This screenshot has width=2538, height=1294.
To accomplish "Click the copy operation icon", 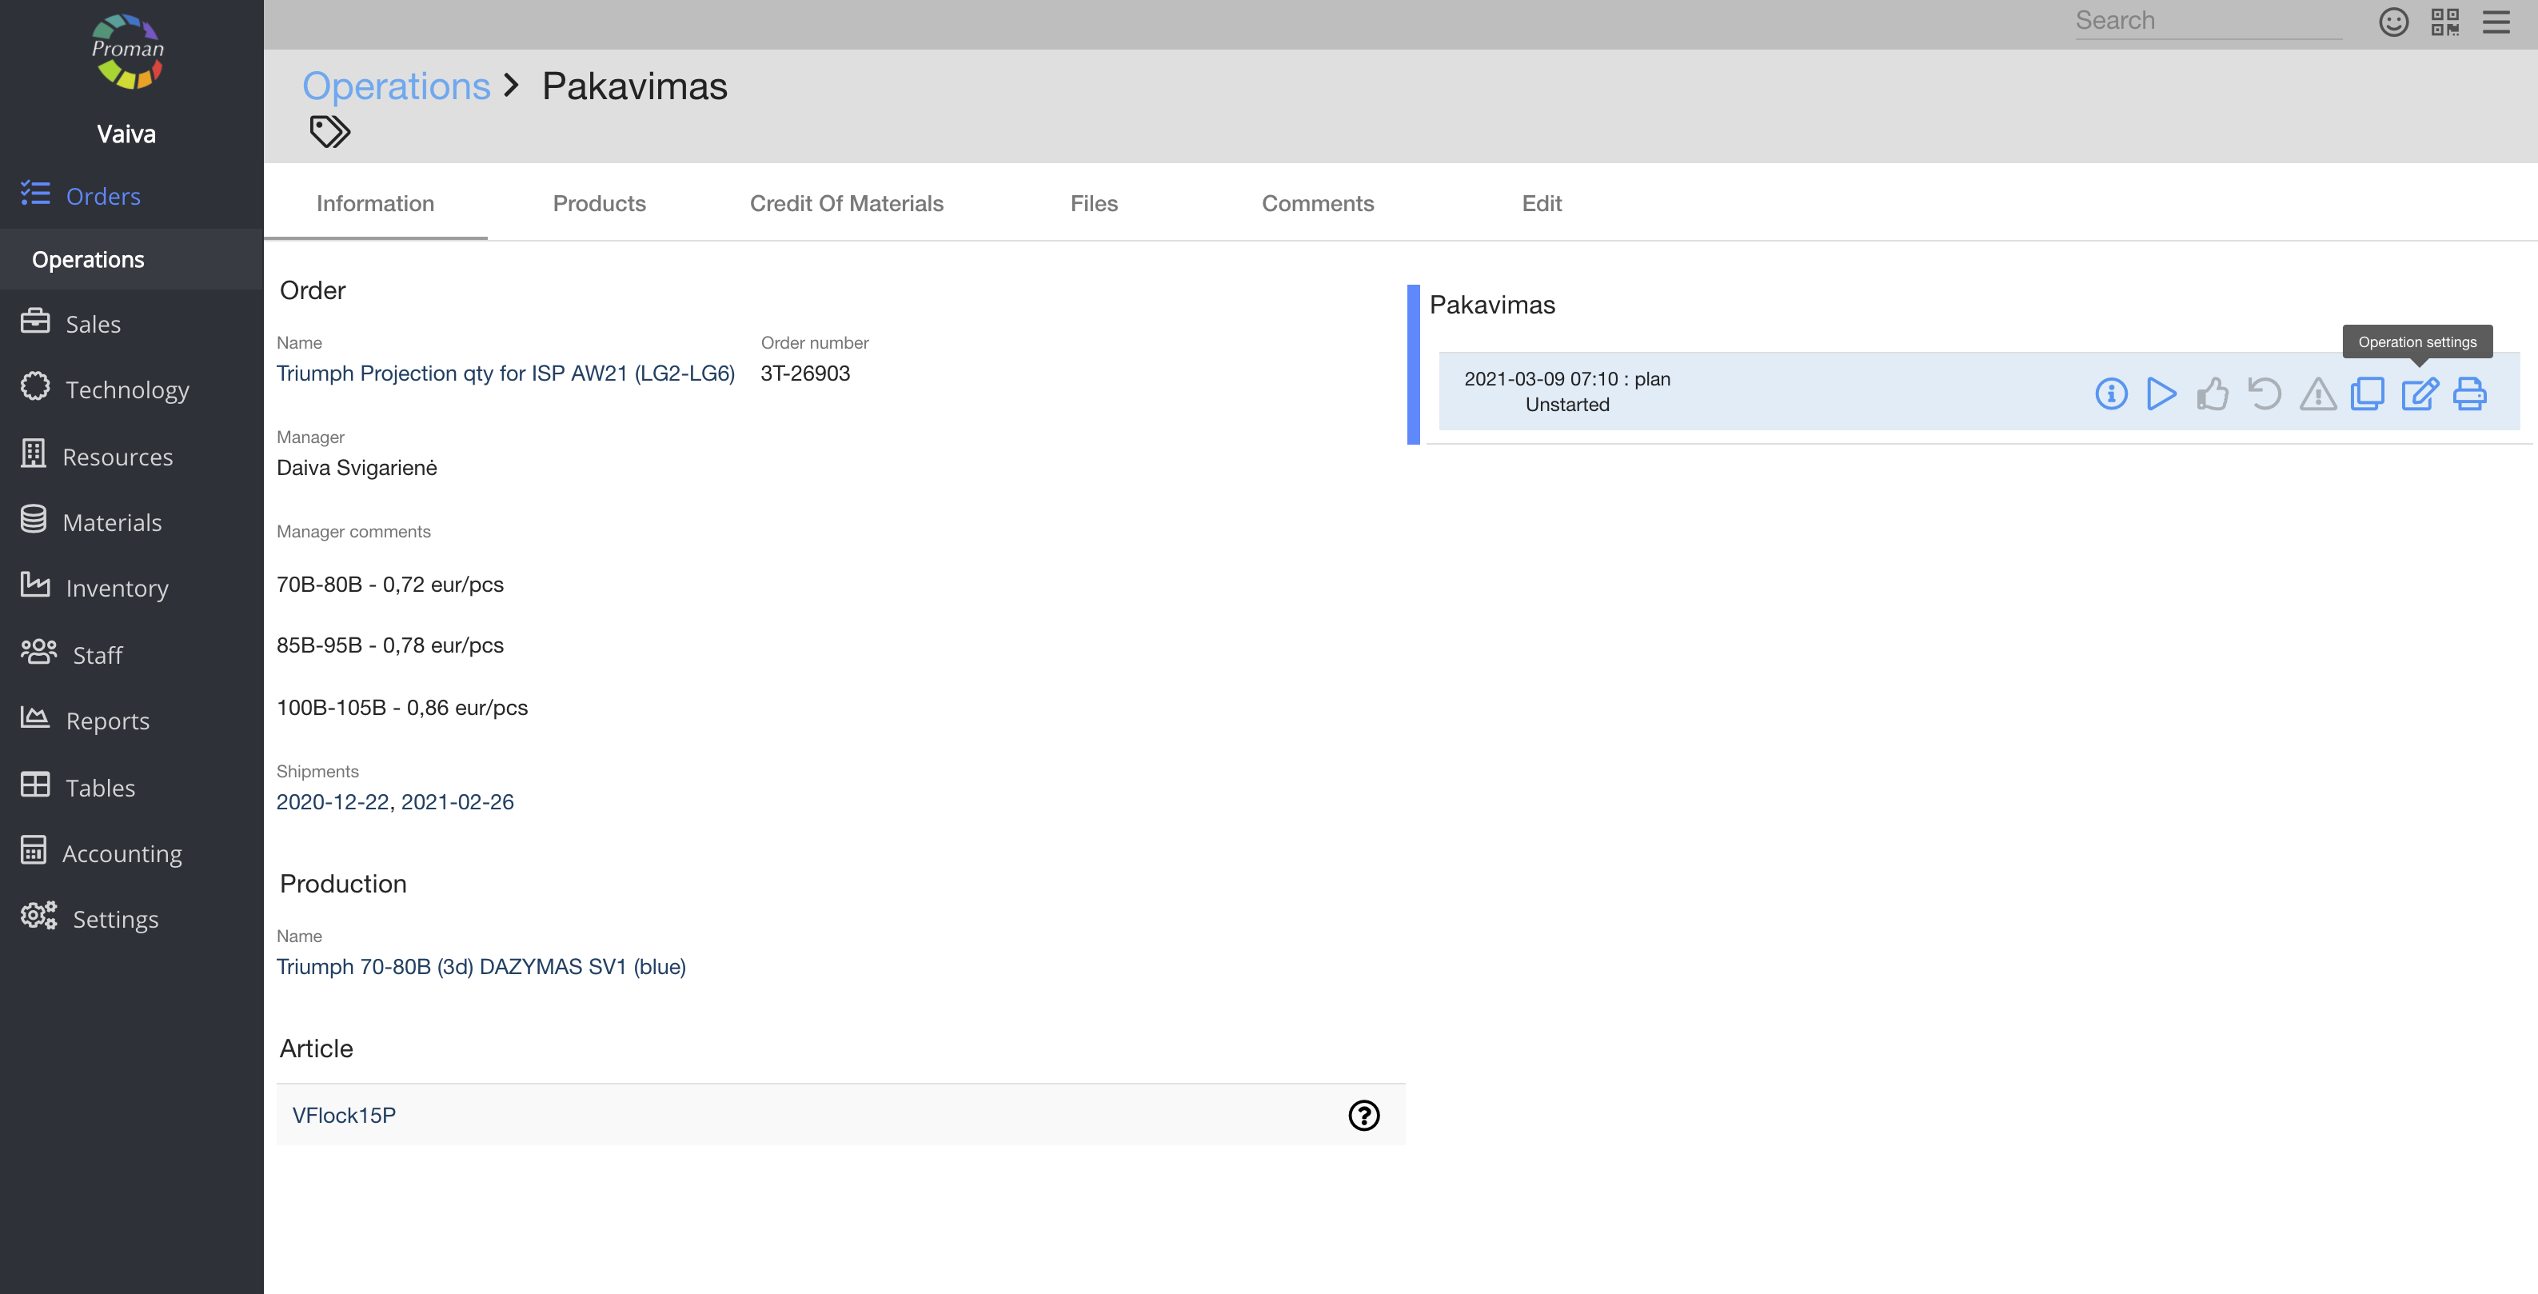I will [2368, 393].
